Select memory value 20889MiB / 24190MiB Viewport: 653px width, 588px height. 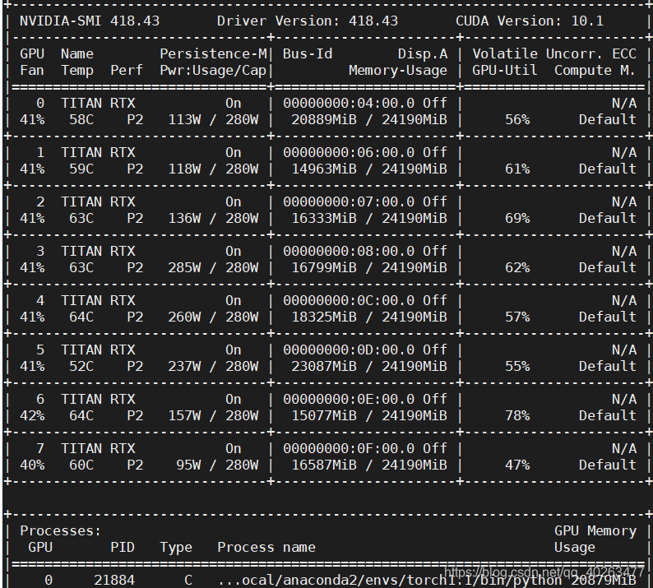[369, 119]
